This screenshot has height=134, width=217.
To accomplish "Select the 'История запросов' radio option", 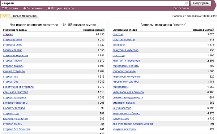I will [49, 8].
